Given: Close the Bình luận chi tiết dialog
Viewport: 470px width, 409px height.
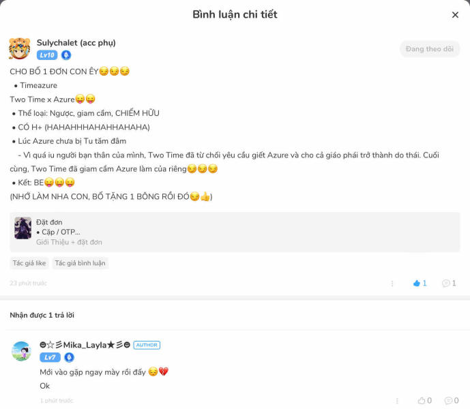Looking at the screenshot, I should point(455,15).
